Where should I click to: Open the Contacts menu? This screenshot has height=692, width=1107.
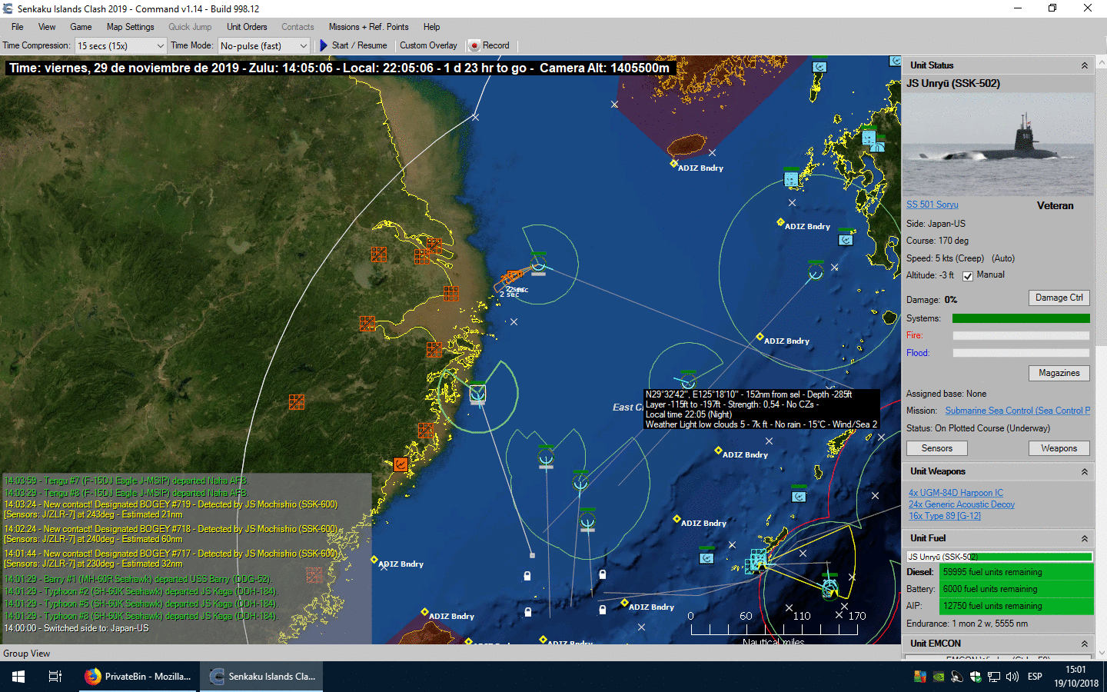[298, 27]
